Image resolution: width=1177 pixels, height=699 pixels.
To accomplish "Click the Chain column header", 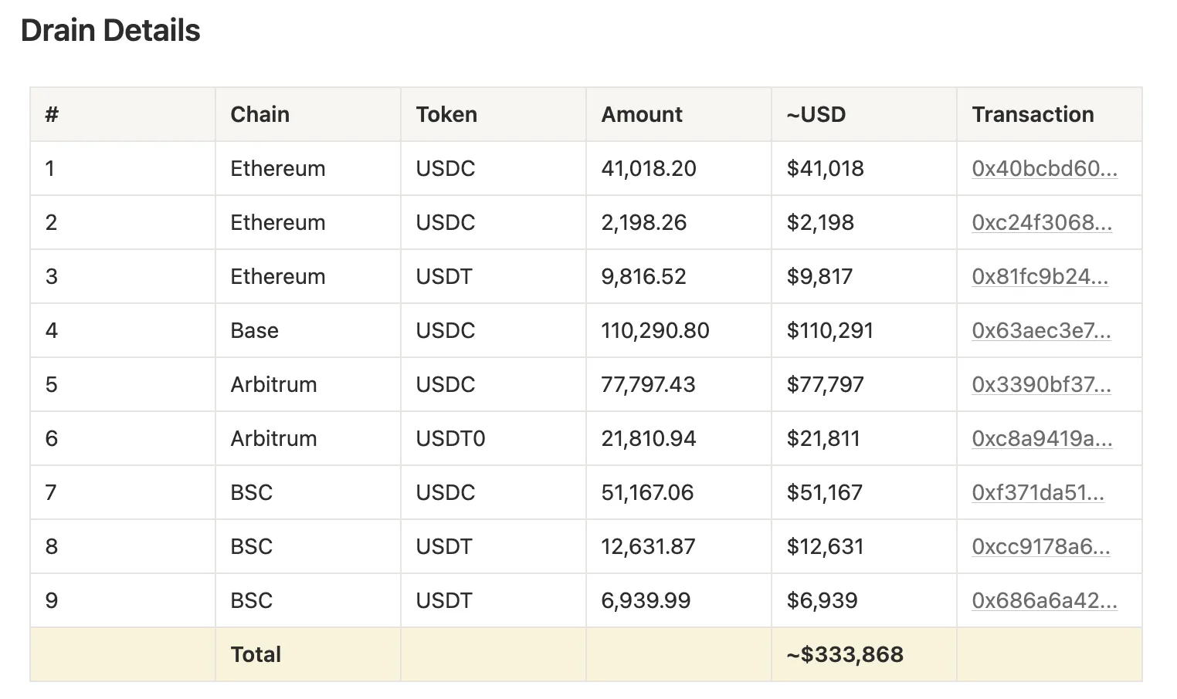I will (259, 114).
